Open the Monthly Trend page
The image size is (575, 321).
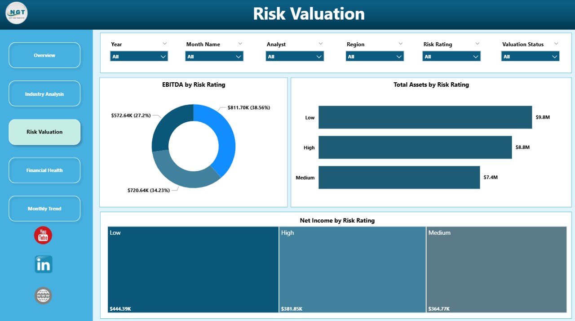click(44, 208)
